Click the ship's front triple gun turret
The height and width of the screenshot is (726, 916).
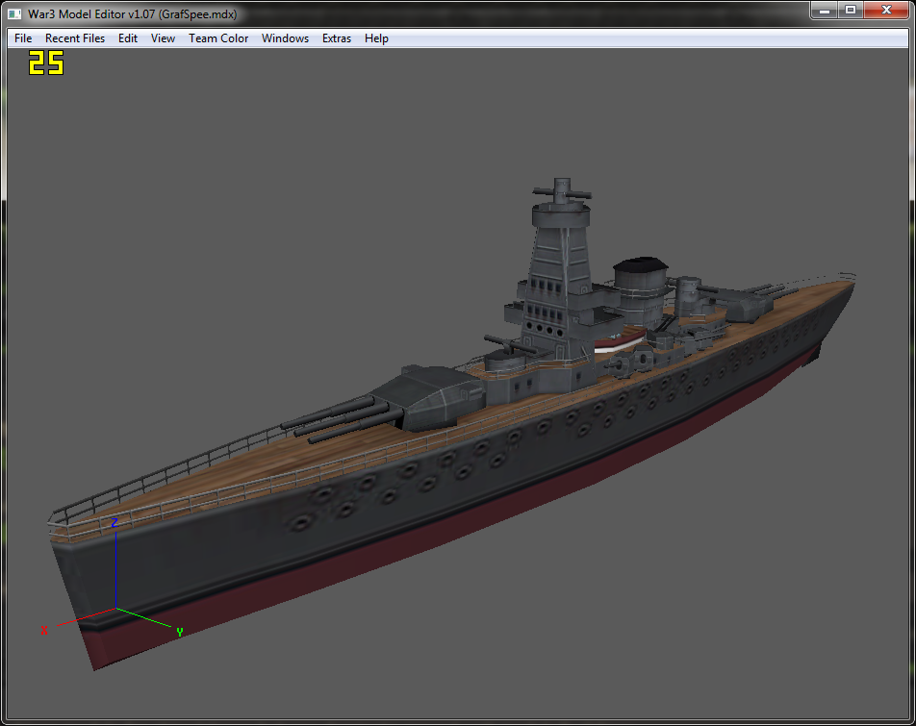[386, 403]
